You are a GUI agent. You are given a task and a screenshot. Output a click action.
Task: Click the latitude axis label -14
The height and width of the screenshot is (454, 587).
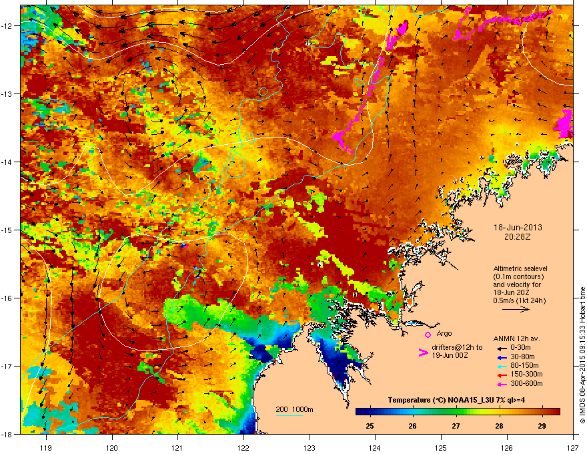click(7, 162)
